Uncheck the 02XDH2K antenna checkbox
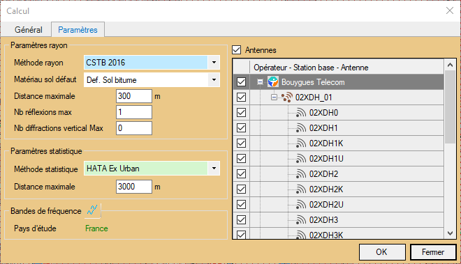 (x=242, y=189)
